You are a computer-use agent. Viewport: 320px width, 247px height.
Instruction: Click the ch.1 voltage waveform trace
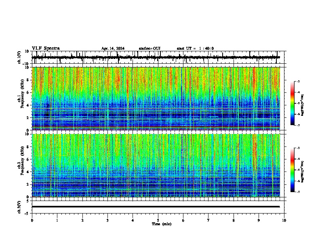[x=156, y=57]
